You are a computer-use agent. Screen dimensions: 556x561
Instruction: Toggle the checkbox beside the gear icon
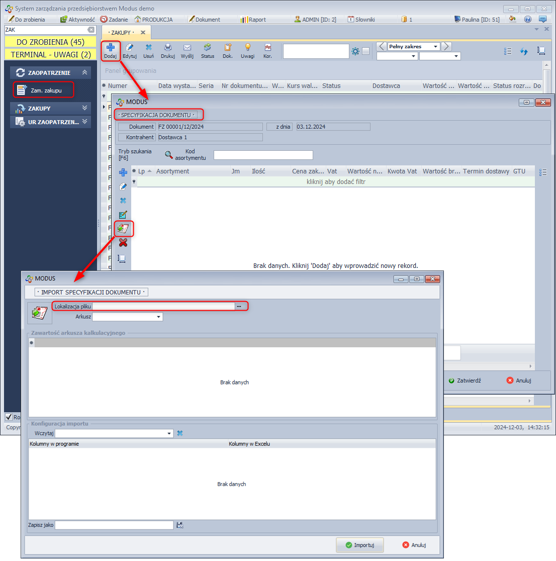(x=365, y=51)
